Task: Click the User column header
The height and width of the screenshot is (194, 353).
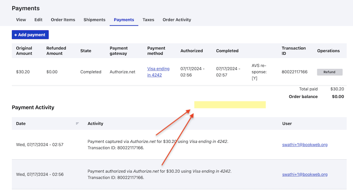Action: point(287,123)
